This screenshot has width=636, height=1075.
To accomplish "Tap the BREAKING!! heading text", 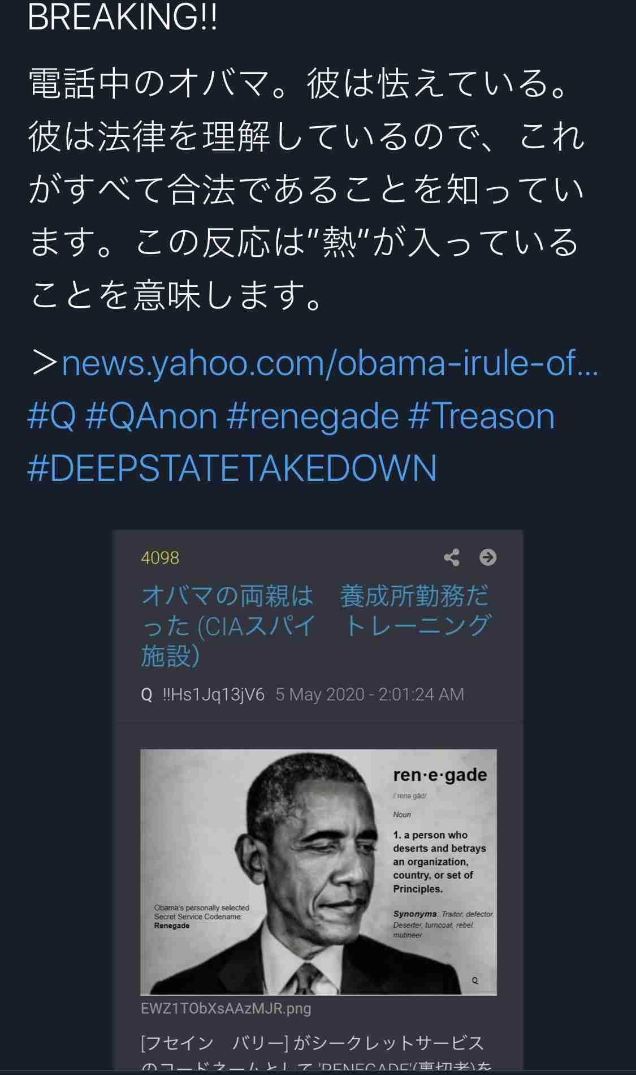I will 122,17.
